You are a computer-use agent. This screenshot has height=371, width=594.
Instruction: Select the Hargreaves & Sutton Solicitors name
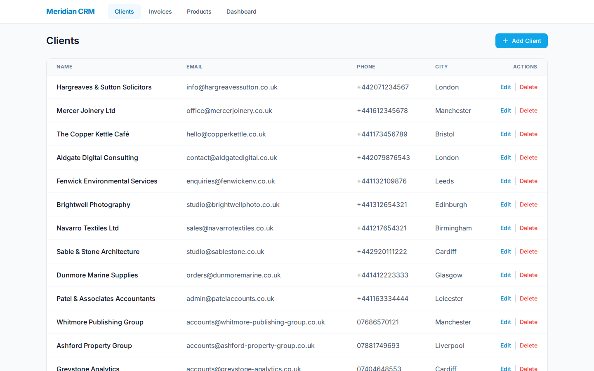tap(104, 87)
